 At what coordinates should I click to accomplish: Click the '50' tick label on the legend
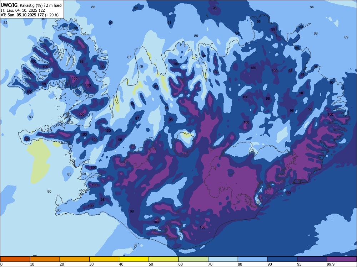click(x=151, y=264)
